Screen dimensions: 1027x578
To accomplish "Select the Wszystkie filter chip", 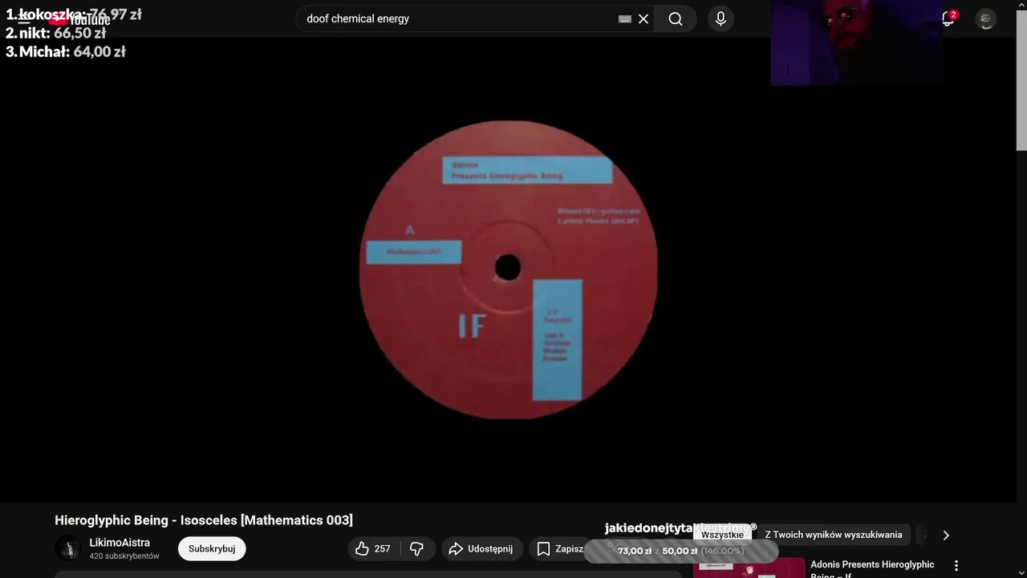I will pos(722,535).
